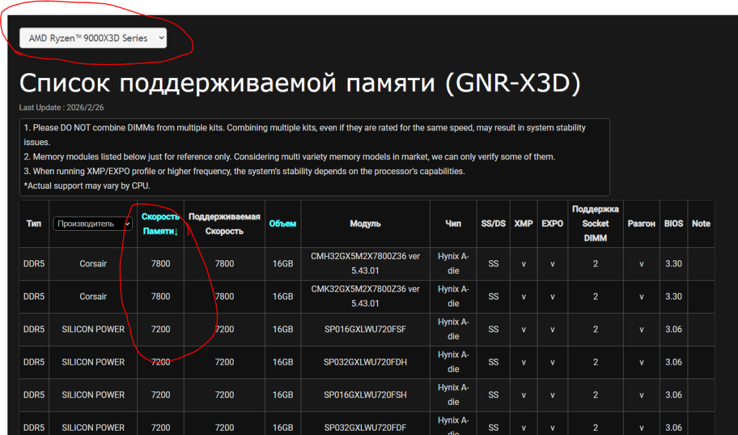Open the Производитель filter dropdown

(x=93, y=224)
